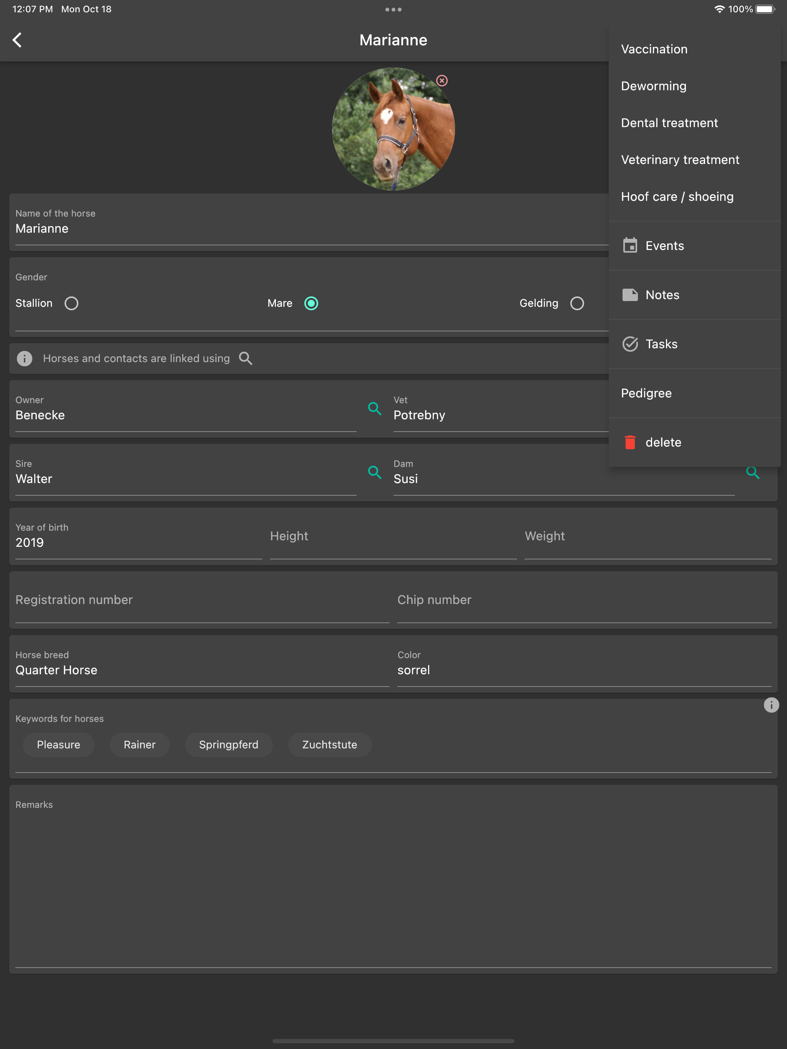Click the Registration number field
The width and height of the screenshot is (787, 1049).
pos(202,601)
